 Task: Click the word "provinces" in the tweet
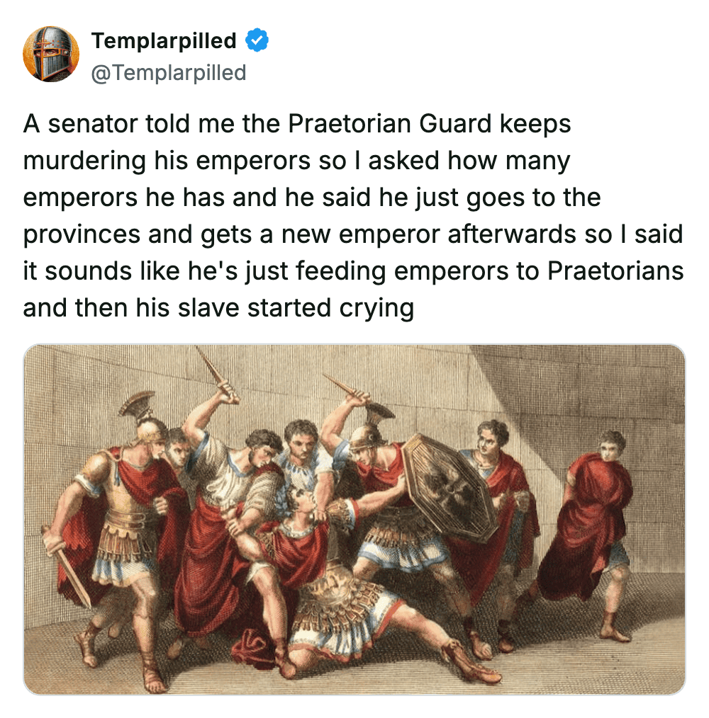[x=82, y=234]
